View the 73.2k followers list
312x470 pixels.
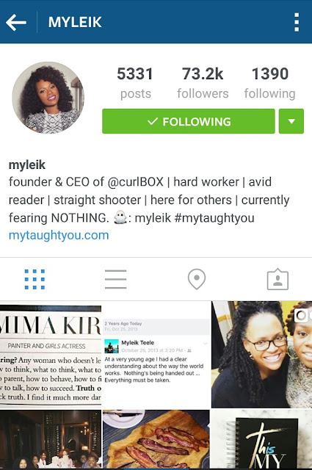click(x=203, y=83)
